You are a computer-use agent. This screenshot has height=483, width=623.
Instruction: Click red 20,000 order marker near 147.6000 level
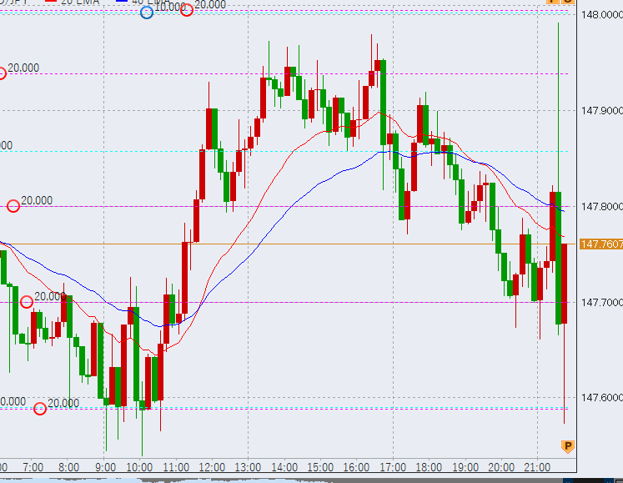pyautogui.click(x=40, y=408)
